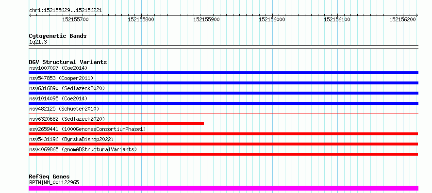Select the red bar under nsv4069865
This screenshot has height=193, width=432.
[x=223, y=154]
